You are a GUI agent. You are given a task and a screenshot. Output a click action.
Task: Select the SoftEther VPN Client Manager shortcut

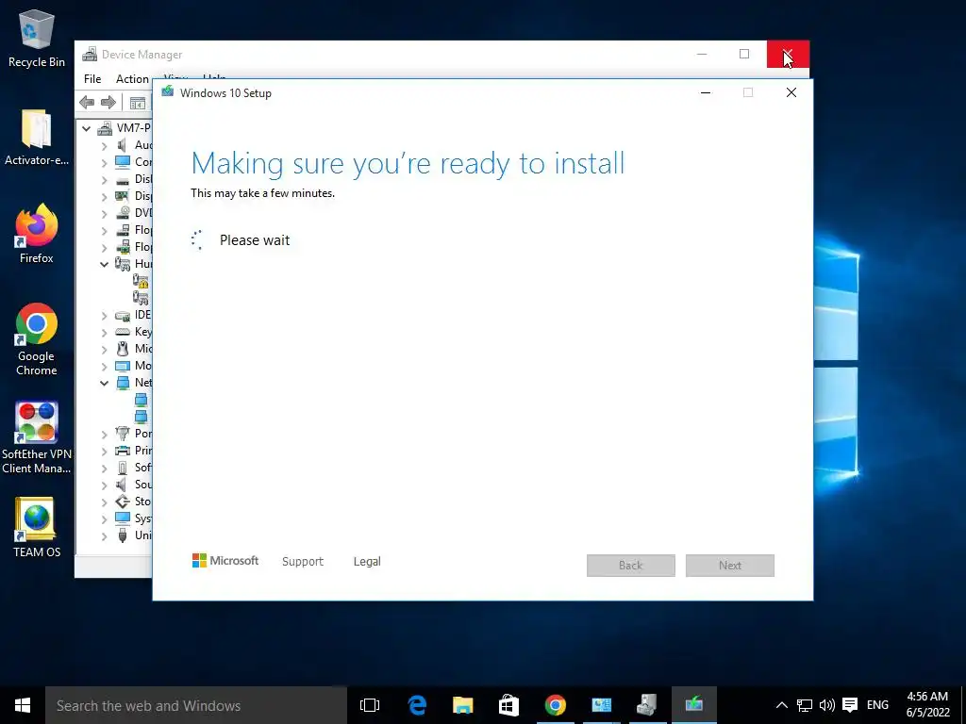37,437
